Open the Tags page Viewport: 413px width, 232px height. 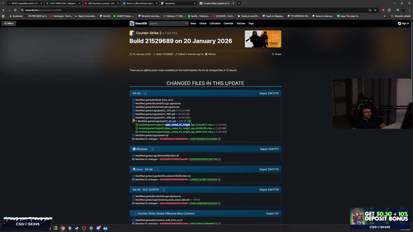click(251, 23)
